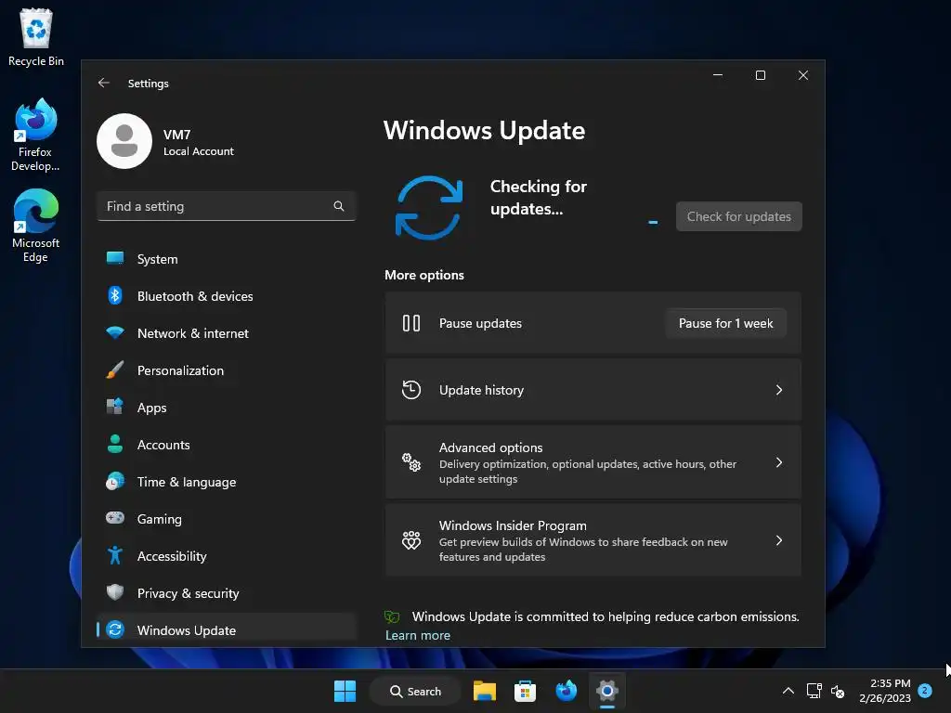Click the Windows Update sync icon in sidebar

[x=115, y=629]
